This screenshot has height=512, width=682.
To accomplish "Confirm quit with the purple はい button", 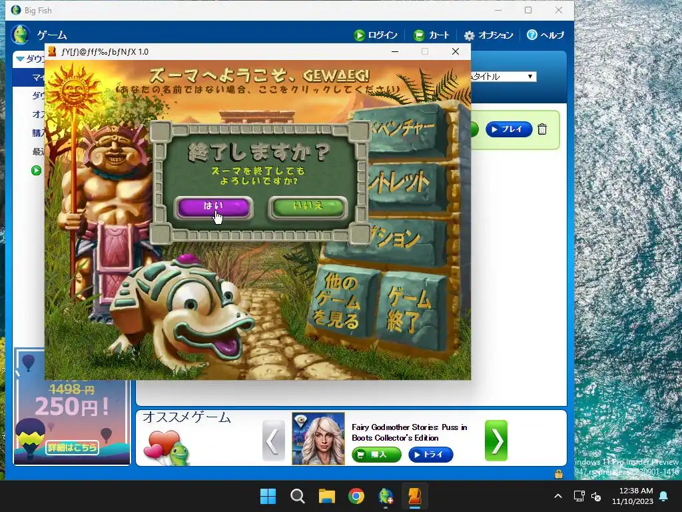I will click(x=214, y=207).
